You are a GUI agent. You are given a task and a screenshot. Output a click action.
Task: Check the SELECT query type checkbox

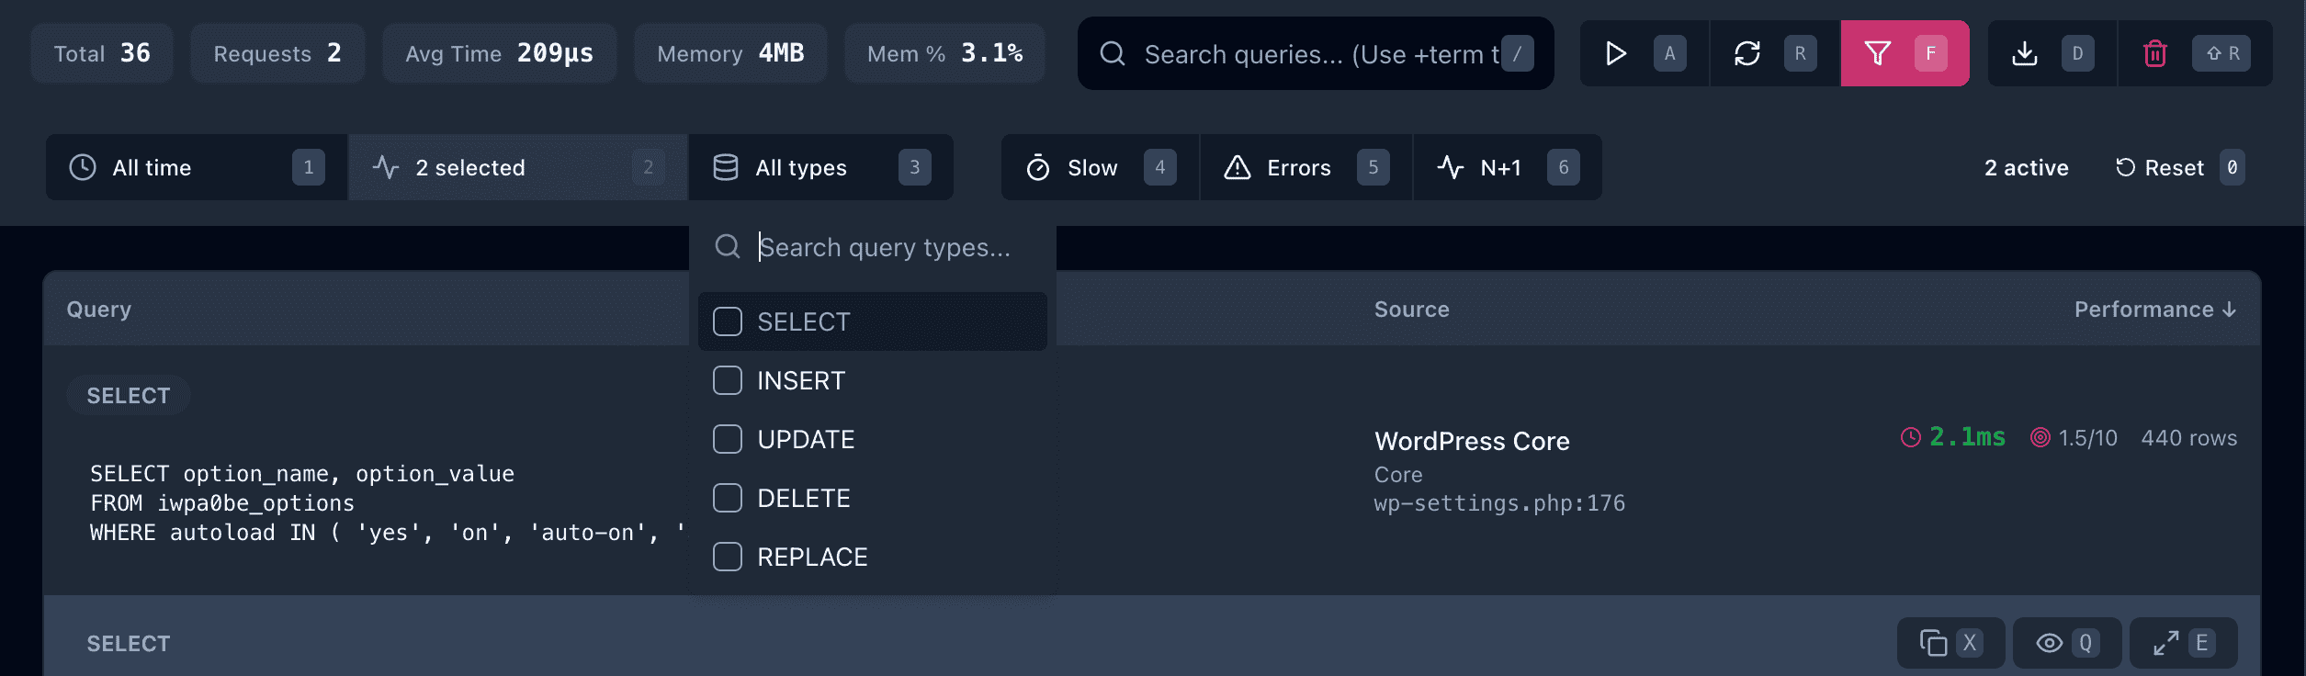(728, 321)
